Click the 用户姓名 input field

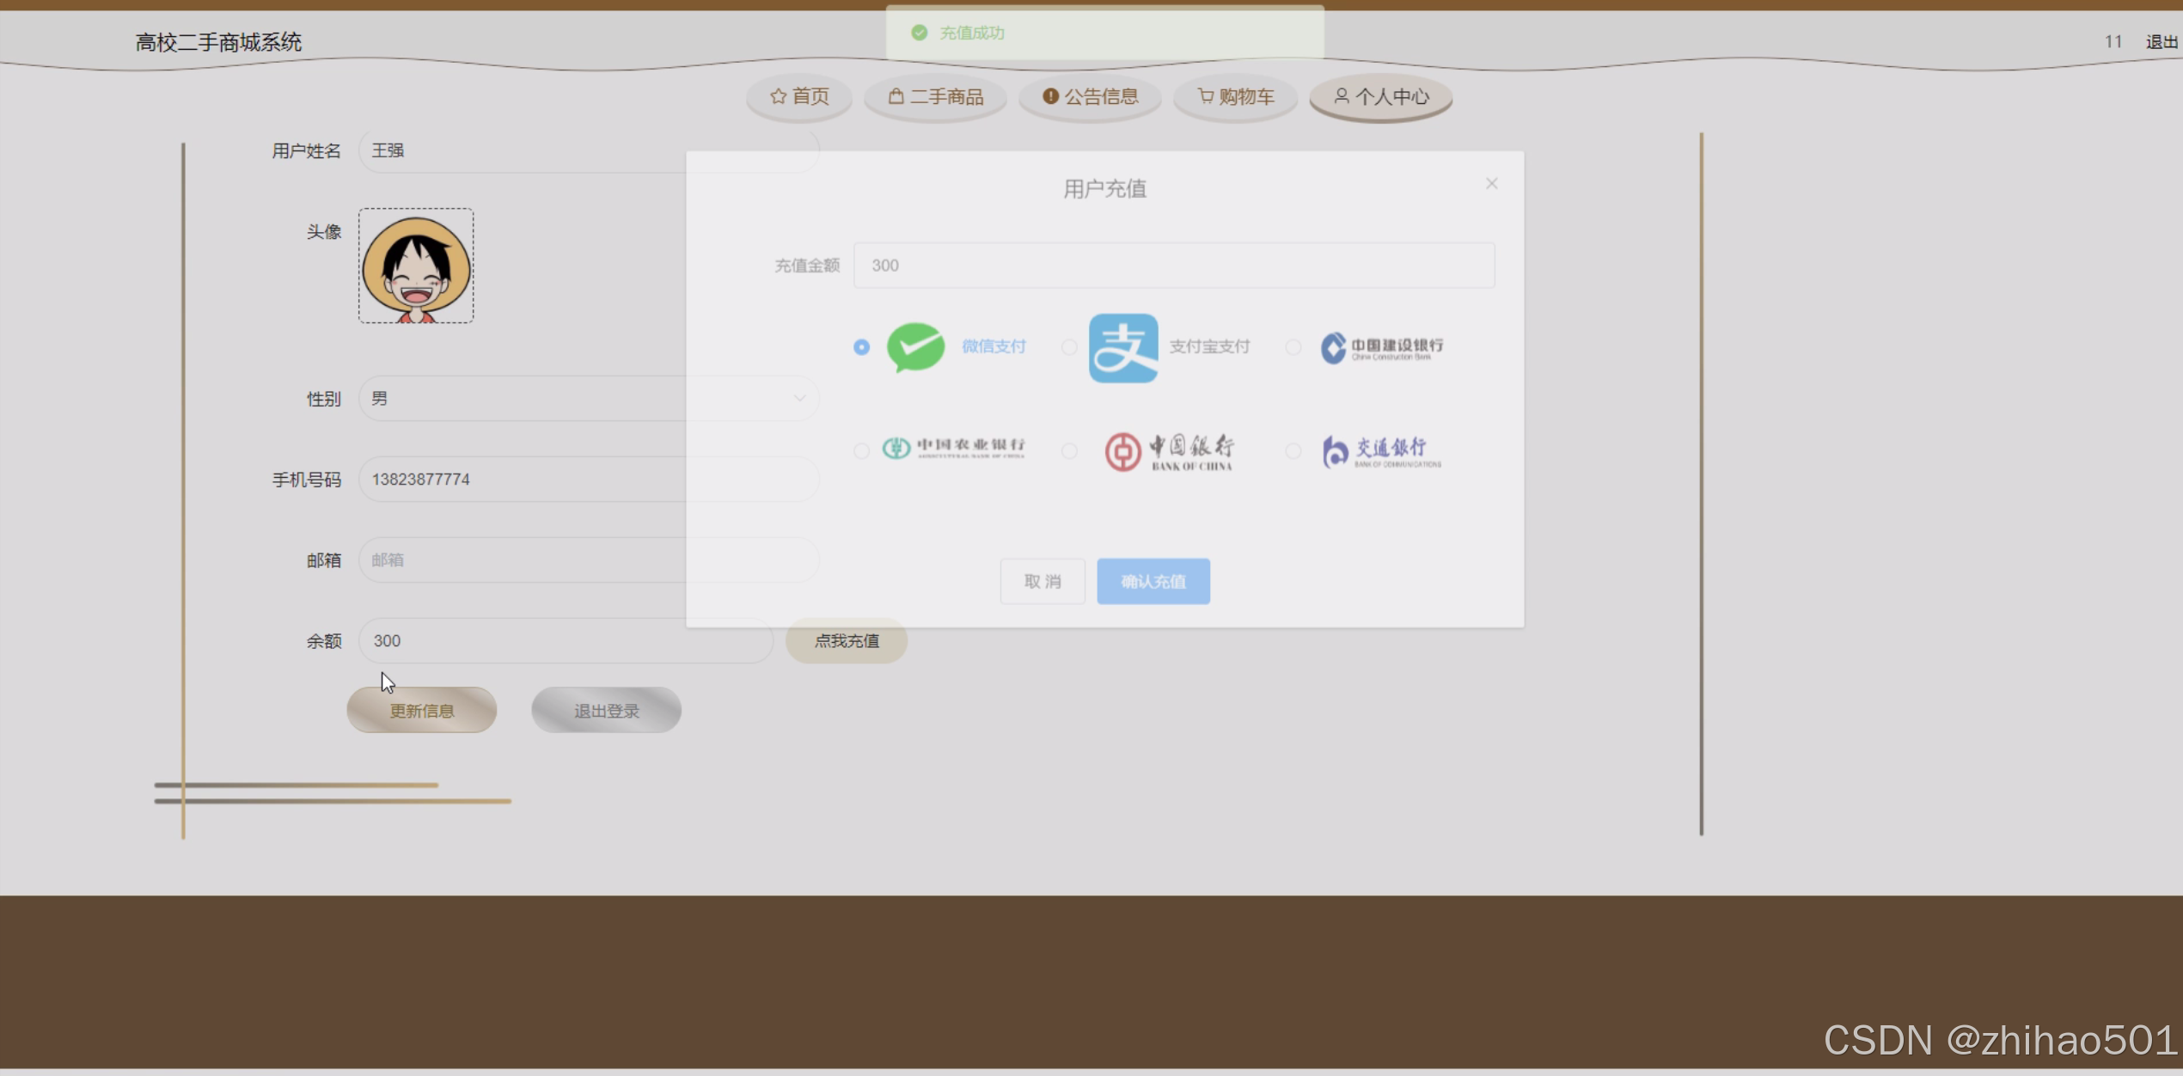[588, 150]
